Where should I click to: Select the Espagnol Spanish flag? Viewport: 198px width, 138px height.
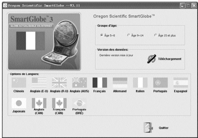[181, 83]
